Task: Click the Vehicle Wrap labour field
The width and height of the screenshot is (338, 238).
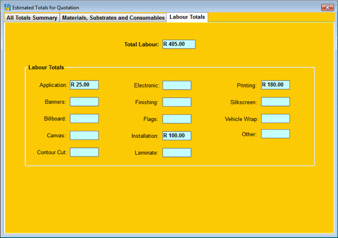Action: click(276, 119)
